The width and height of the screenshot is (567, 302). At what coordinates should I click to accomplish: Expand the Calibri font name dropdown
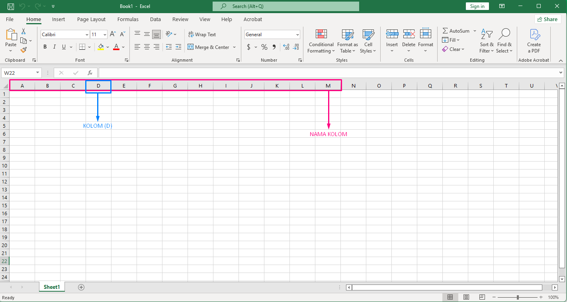pyautogui.click(x=87, y=35)
